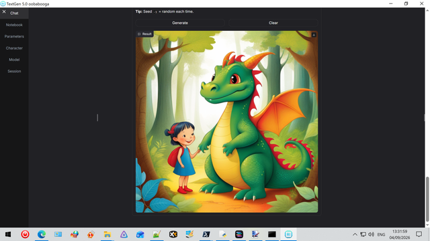Viewport: 430px width, 241px height.
Task: Click the Tip text about random seed
Action: click(165, 11)
